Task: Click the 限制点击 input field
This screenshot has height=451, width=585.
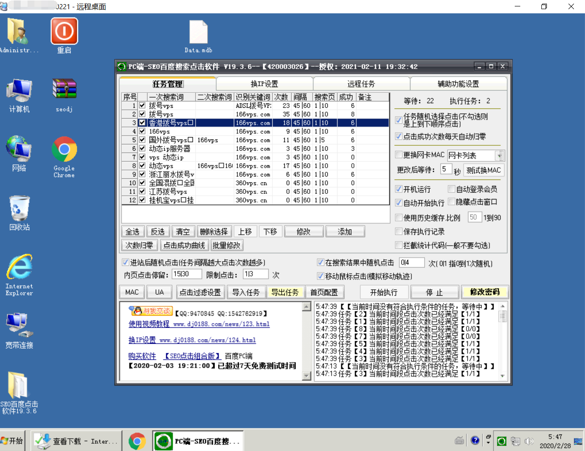Action: pyautogui.click(x=256, y=274)
